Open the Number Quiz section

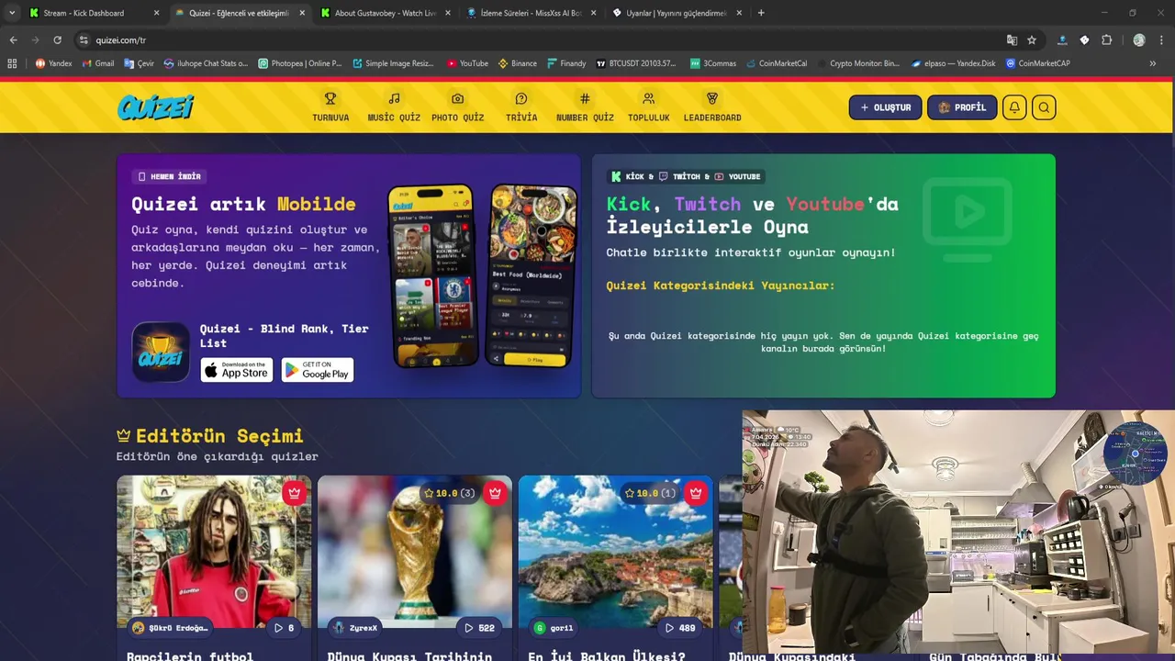tap(585, 106)
